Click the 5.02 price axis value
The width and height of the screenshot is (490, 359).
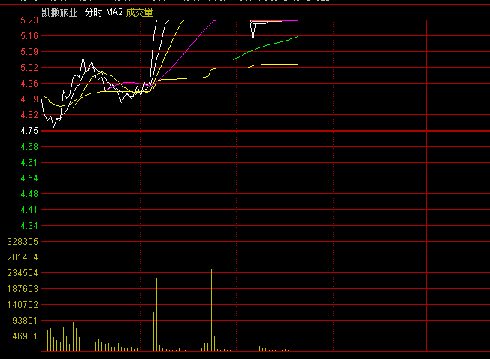tap(29, 68)
